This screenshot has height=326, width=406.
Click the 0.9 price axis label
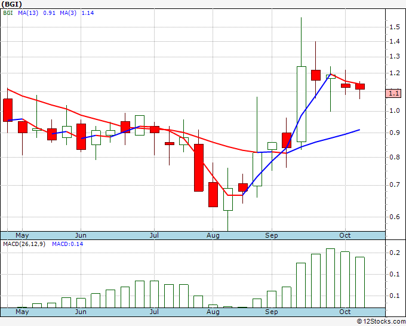click(x=395, y=133)
